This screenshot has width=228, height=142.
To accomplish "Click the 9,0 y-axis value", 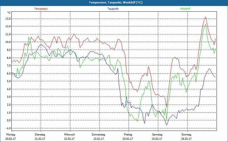I will tap(8, 50).
